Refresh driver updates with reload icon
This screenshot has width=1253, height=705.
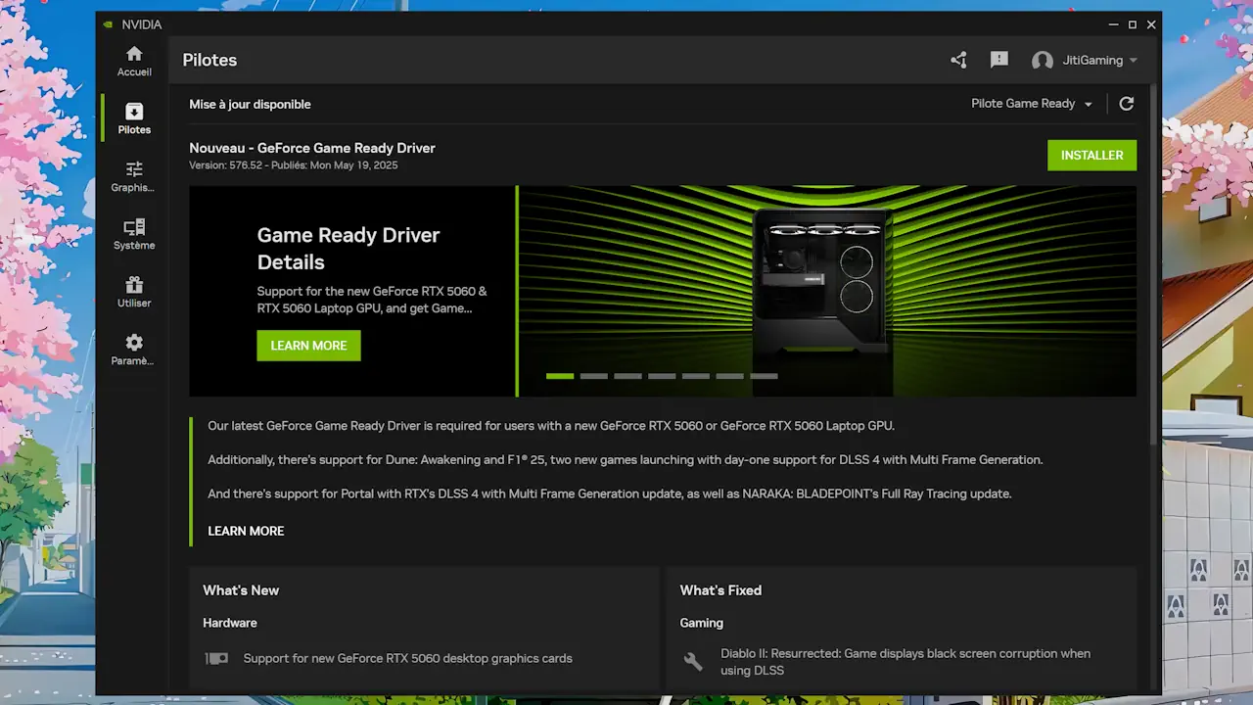coord(1127,104)
